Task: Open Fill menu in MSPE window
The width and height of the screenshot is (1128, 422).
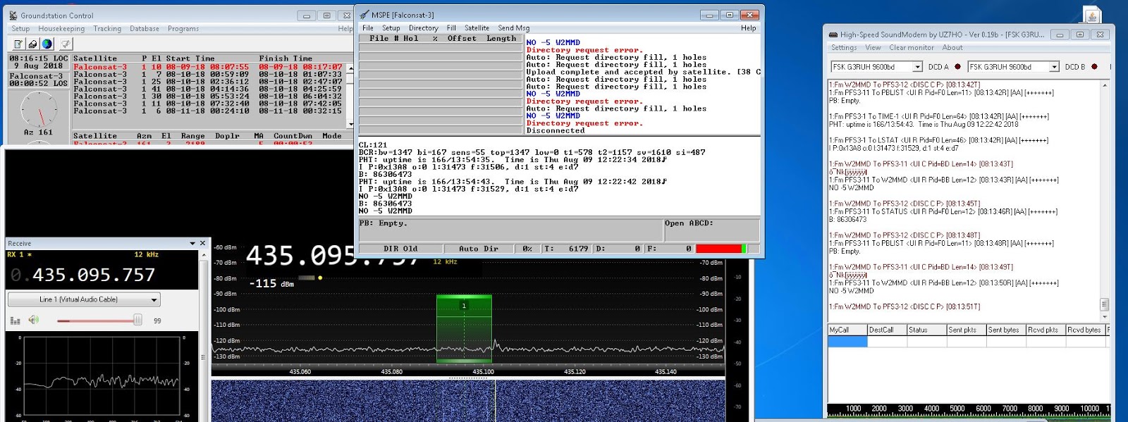Action: 451,28
